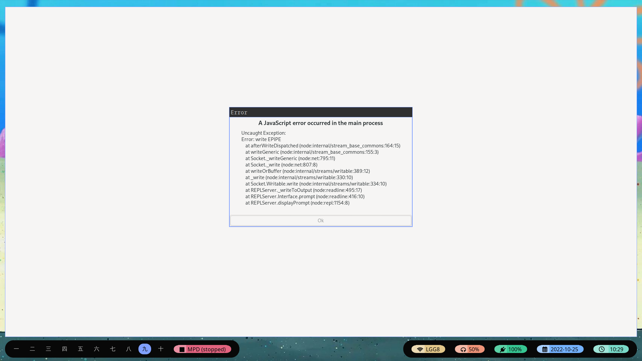This screenshot has height=361, width=642.
Task: Open network details by clicking LGG8
Action: pyautogui.click(x=433, y=349)
